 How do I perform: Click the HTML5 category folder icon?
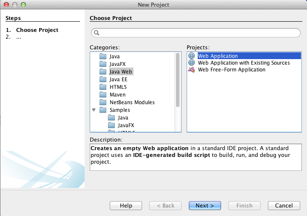click(x=103, y=87)
